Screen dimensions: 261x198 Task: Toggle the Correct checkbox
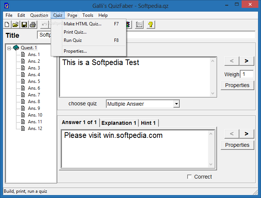point(189,177)
